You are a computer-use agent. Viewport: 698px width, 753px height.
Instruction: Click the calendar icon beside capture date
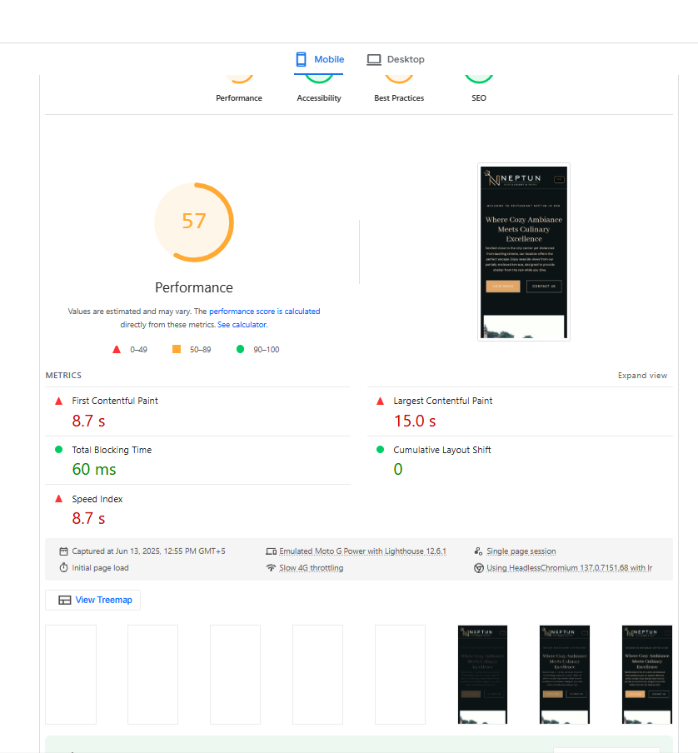pyautogui.click(x=63, y=551)
